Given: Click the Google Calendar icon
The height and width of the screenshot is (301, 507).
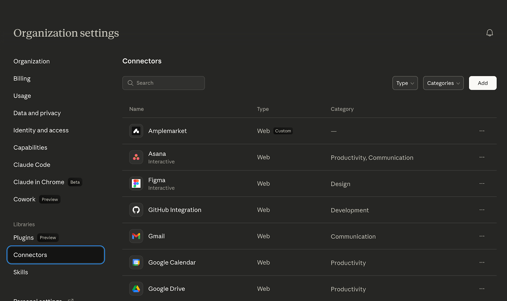Looking at the screenshot, I should pos(136,262).
